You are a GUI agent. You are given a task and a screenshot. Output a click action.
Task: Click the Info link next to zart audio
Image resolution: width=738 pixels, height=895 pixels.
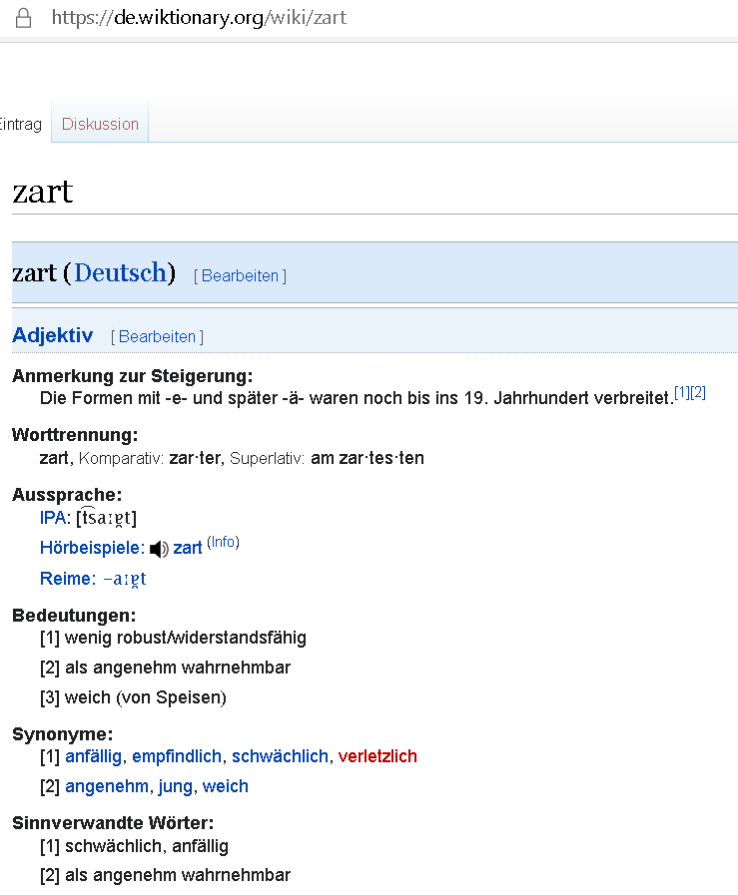(223, 542)
